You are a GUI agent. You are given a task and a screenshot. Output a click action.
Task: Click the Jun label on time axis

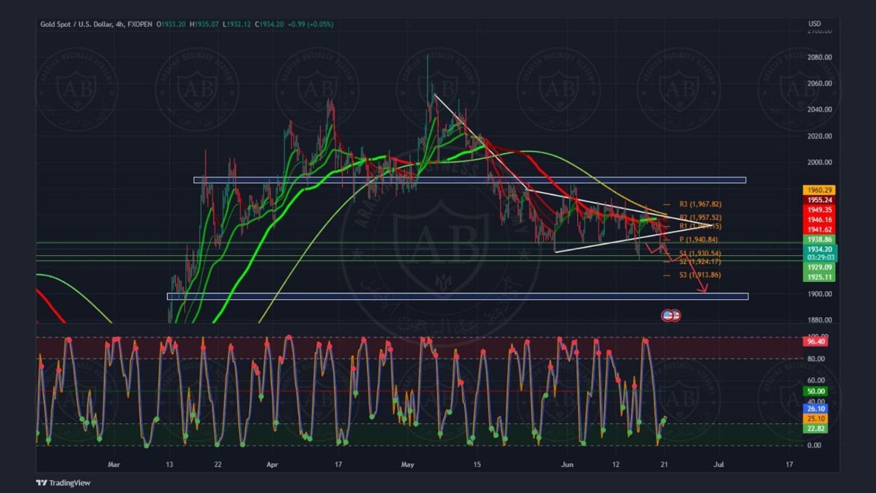(567, 464)
